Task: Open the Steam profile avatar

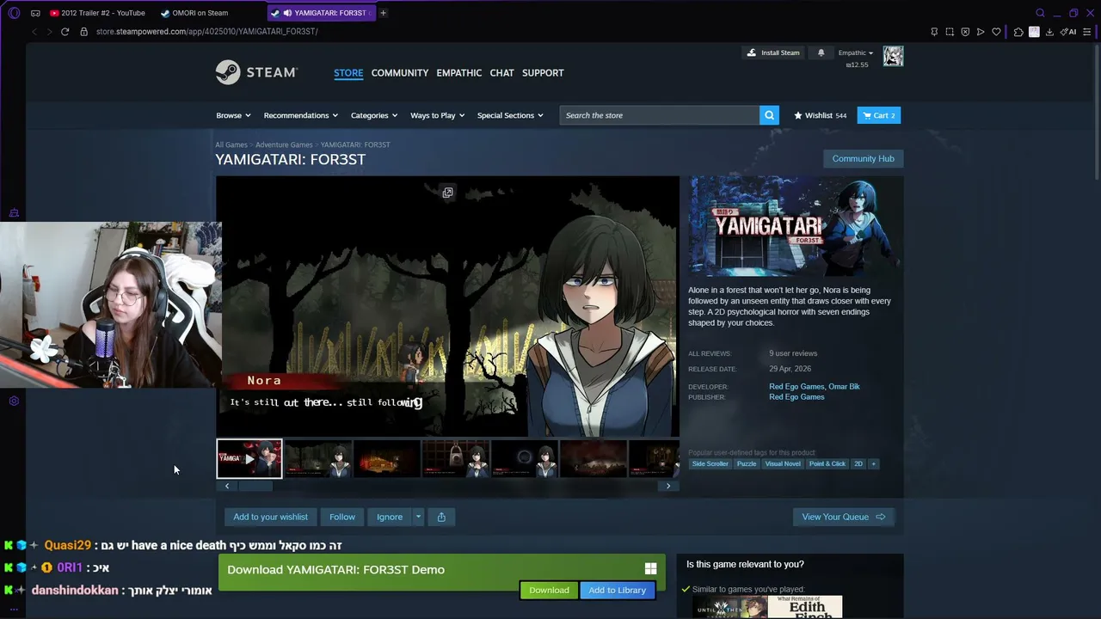Action: [x=893, y=57]
